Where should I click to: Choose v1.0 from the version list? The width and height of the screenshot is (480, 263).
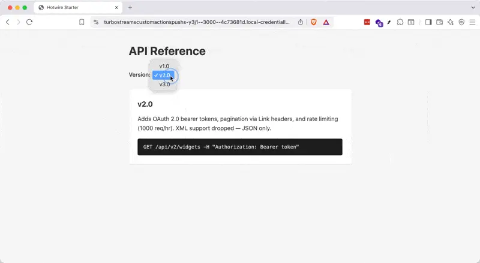pyautogui.click(x=164, y=66)
